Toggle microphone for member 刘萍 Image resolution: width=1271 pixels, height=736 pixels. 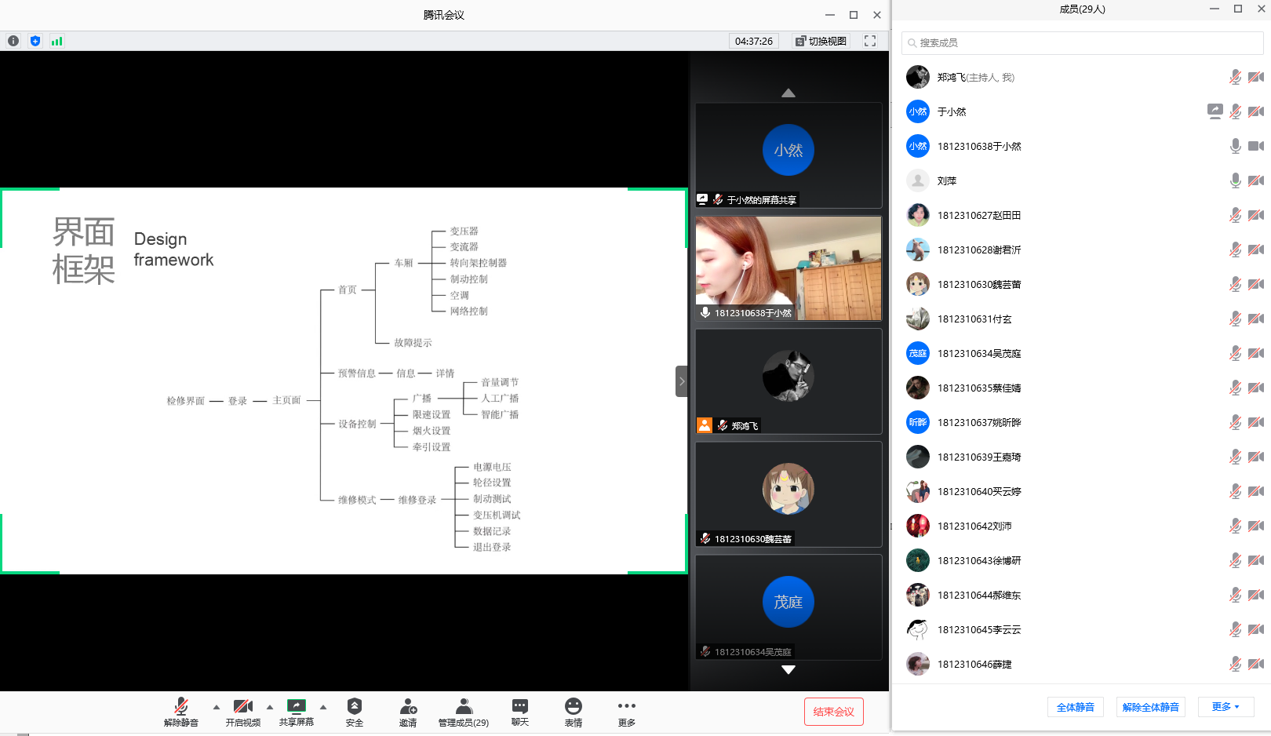pyautogui.click(x=1235, y=180)
